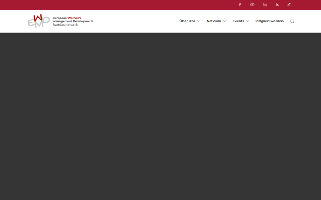Image resolution: width=321 pixels, height=200 pixels.
Task: Go to Mitglied werden page
Action: [x=270, y=21]
